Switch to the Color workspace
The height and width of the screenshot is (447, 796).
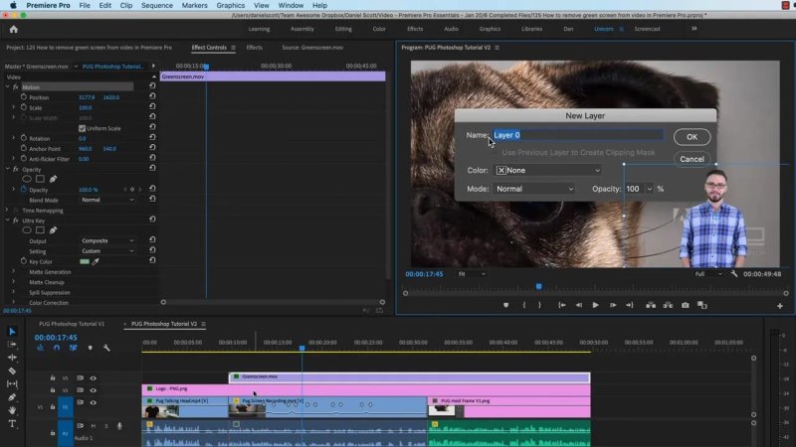[379, 29]
